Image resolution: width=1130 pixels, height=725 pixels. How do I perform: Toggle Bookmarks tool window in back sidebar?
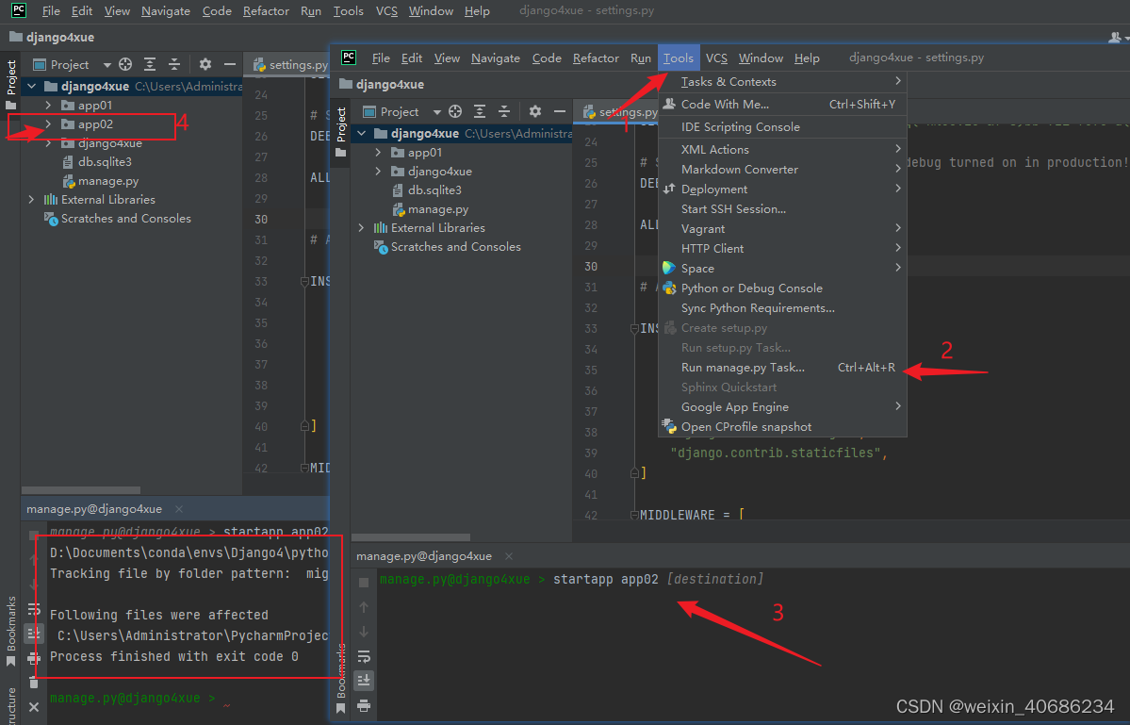click(10, 632)
